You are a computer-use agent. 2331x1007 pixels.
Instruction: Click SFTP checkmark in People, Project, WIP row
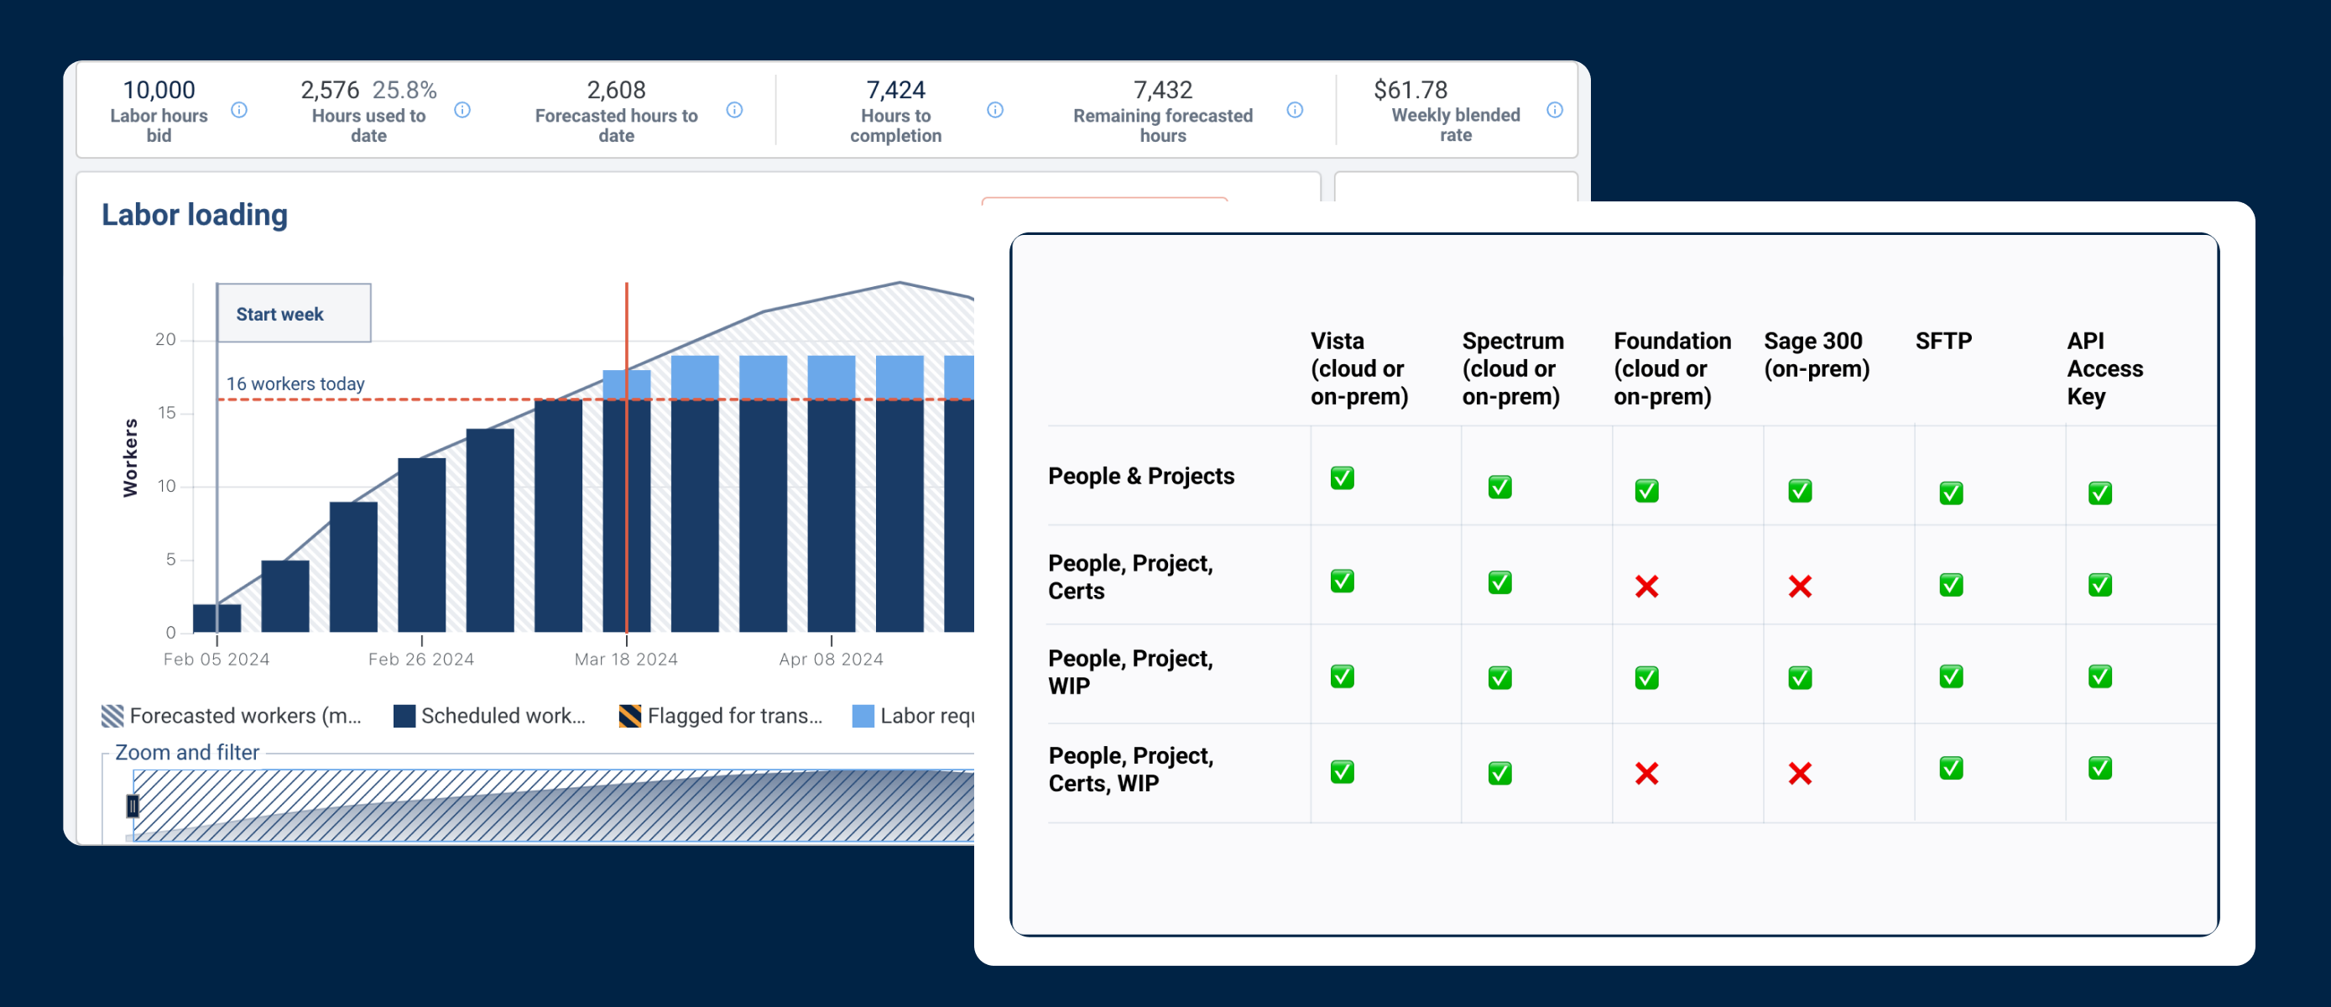1951,676
